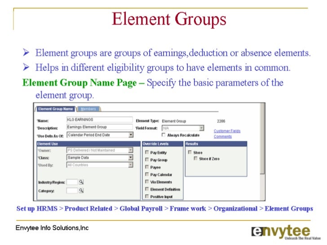This screenshot has width=327, height=245.
Task: Click the Element Groups slide title
Action: coord(169,19)
